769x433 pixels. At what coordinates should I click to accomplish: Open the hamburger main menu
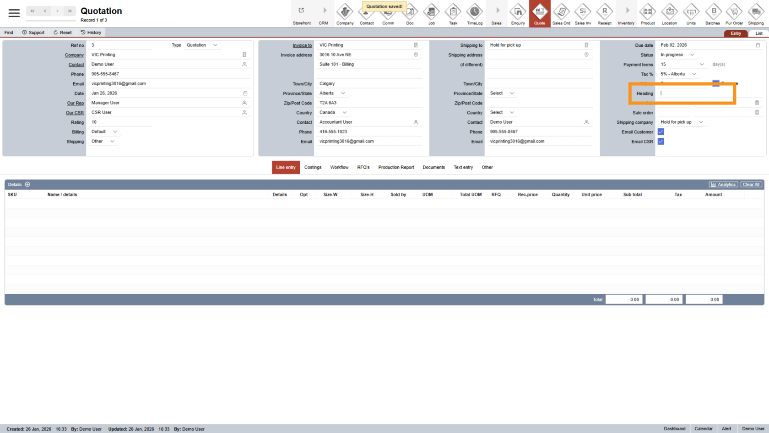[x=14, y=13]
